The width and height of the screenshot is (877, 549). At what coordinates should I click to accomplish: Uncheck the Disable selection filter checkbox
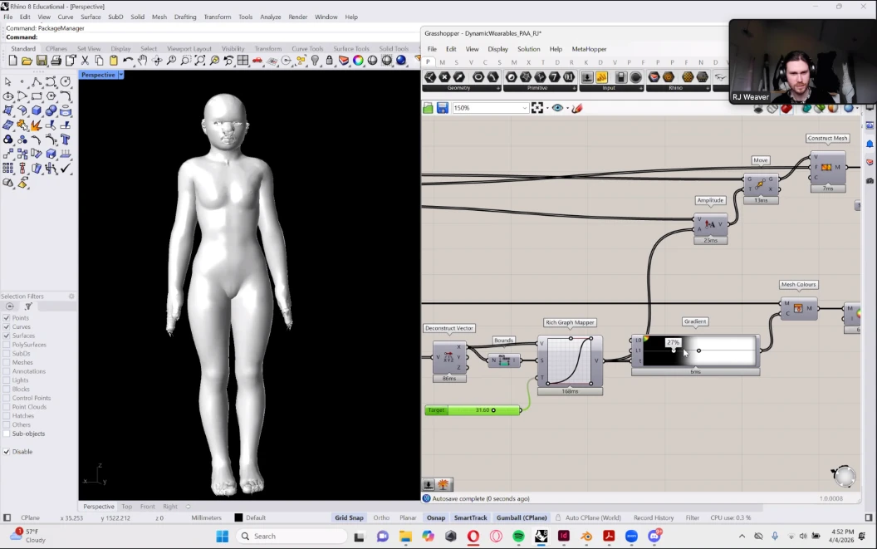(x=7, y=452)
